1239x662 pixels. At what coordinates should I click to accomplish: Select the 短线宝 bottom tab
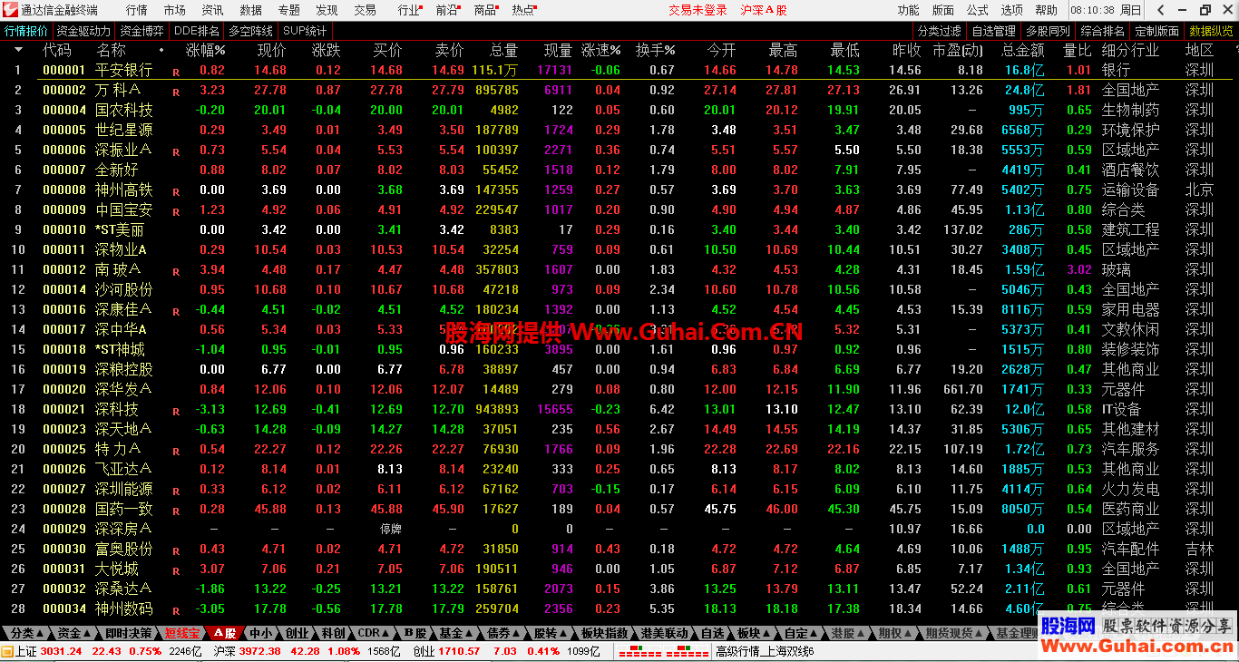point(182,633)
